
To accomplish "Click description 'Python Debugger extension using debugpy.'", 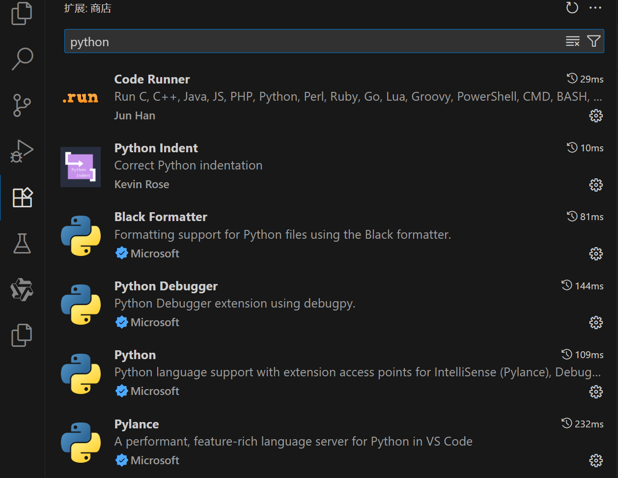I will point(235,304).
